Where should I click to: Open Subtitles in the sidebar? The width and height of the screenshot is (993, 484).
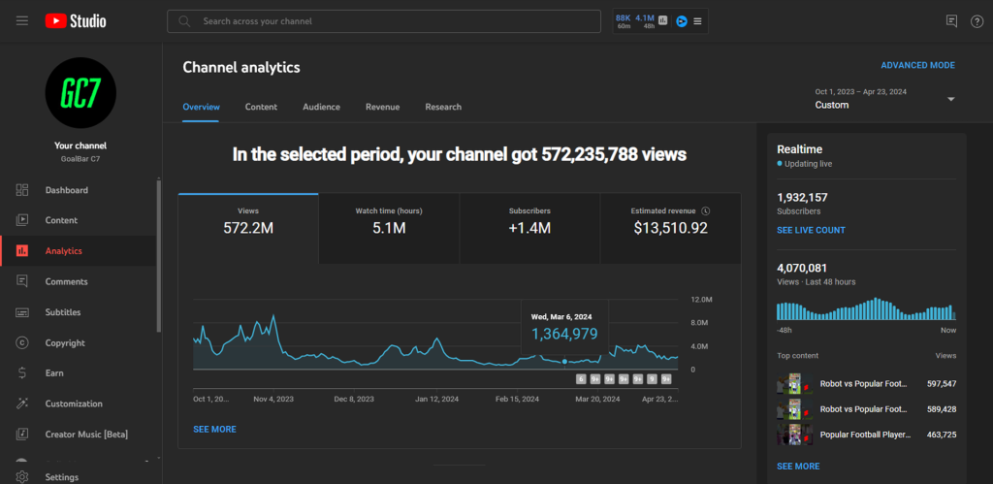80,312
